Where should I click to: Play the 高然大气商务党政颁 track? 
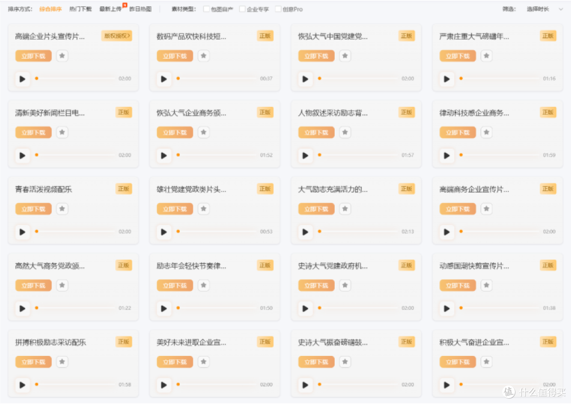pos(22,308)
